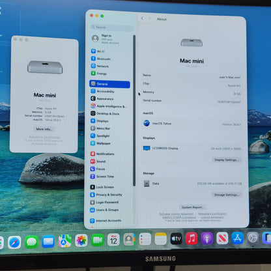
Task: Open News from the Dock
Action: 222,238
